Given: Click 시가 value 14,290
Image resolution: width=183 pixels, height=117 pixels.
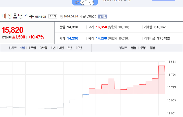Looking at the screenshot, I should coord(73,38).
